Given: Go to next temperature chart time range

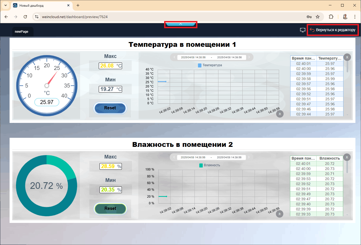Looking at the screenshot, I should 249,57.
